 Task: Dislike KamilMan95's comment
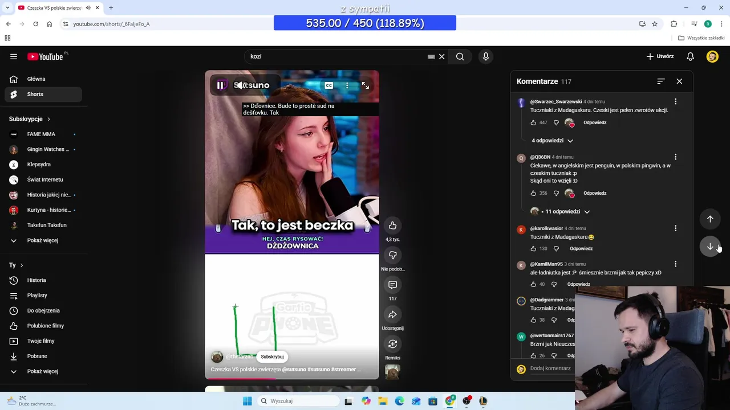(x=554, y=284)
